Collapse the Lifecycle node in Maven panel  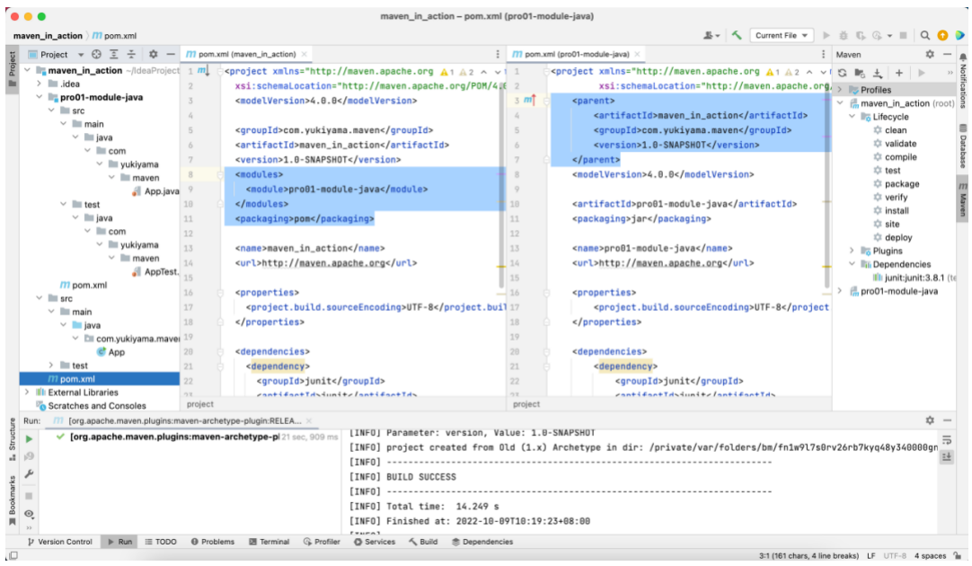(853, 117)
